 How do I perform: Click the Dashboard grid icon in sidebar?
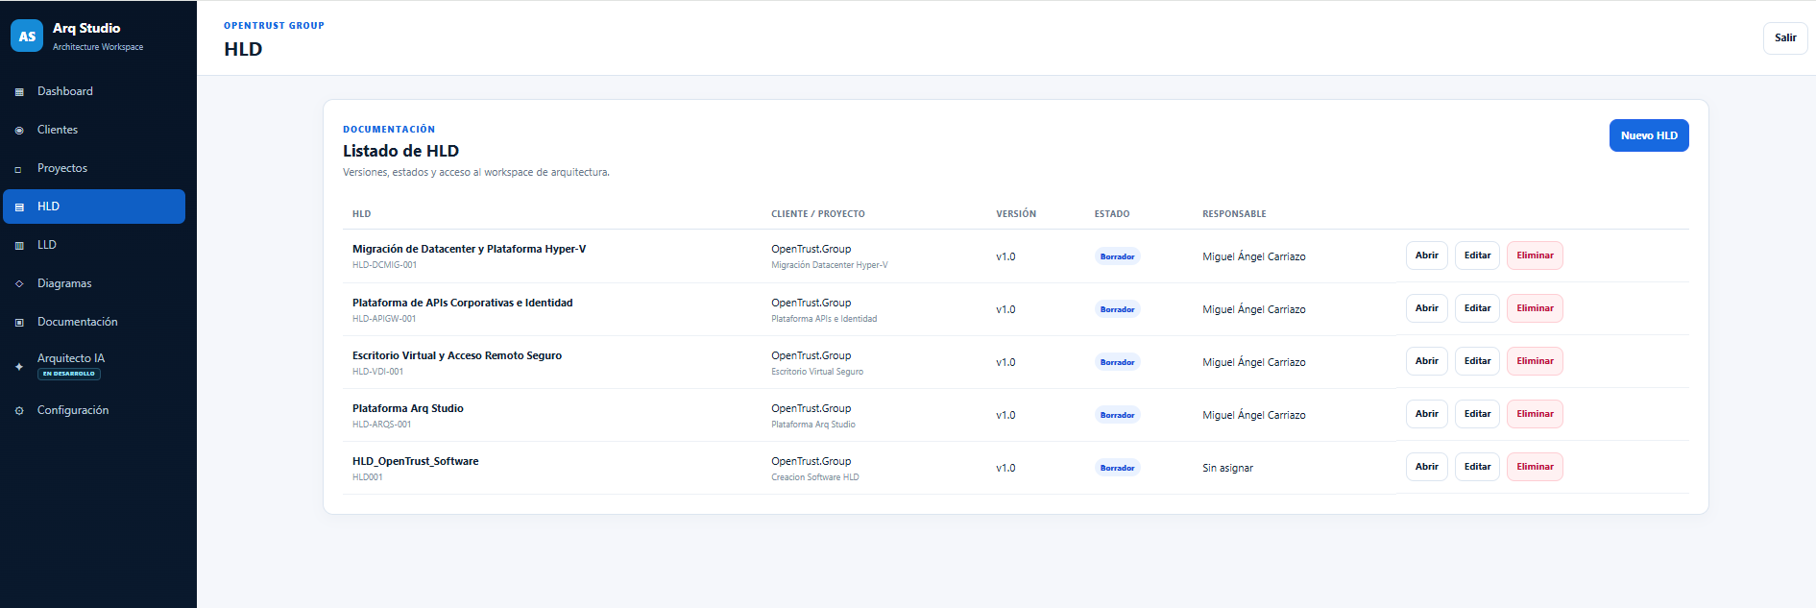(x=19, y=92)
